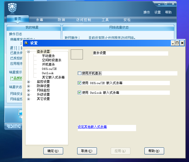The height and width of the screenshot is (162, 189).
Task: Click the Rising lion shield logo
Action: [x=12, y=8]
